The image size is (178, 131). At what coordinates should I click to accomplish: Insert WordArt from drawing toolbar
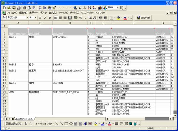(x=85, y=124)
